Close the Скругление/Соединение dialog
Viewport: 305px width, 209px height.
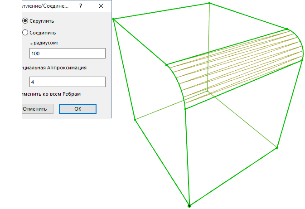(101, 6)
